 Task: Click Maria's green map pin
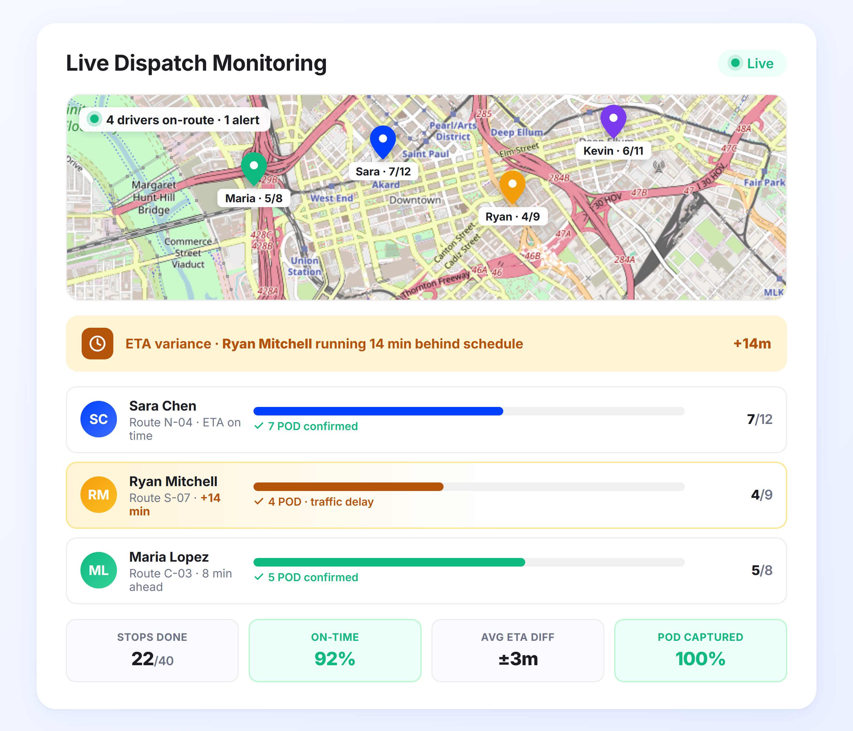254,169
